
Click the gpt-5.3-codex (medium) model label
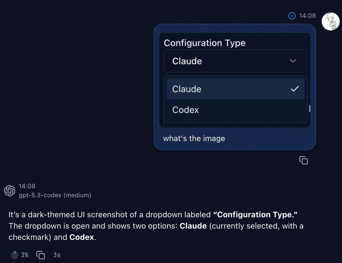tap(55, 195)
